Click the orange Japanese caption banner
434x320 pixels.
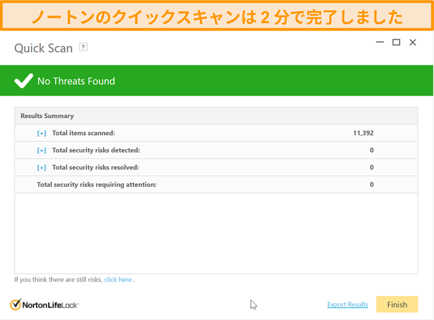click(x=217, y=16)
